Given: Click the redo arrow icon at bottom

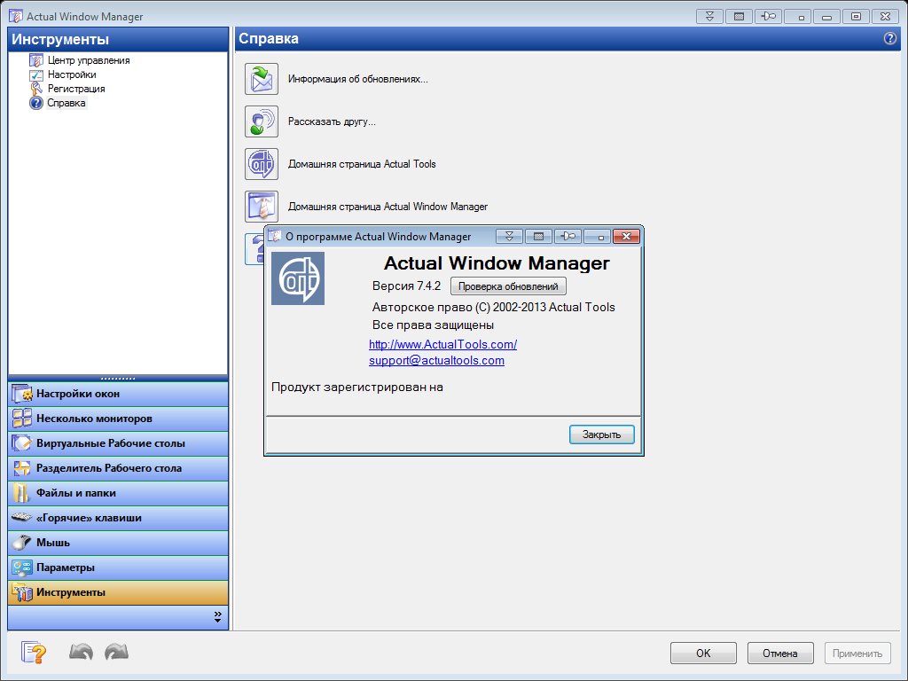Looking at the screenshot, I should pos(116,653).
